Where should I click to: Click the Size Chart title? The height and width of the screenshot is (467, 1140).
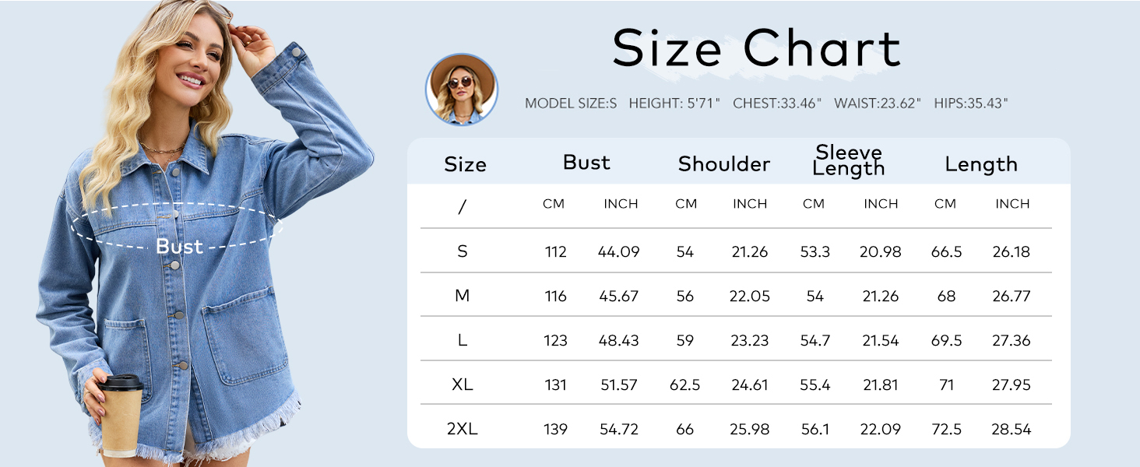coord(756,48)
